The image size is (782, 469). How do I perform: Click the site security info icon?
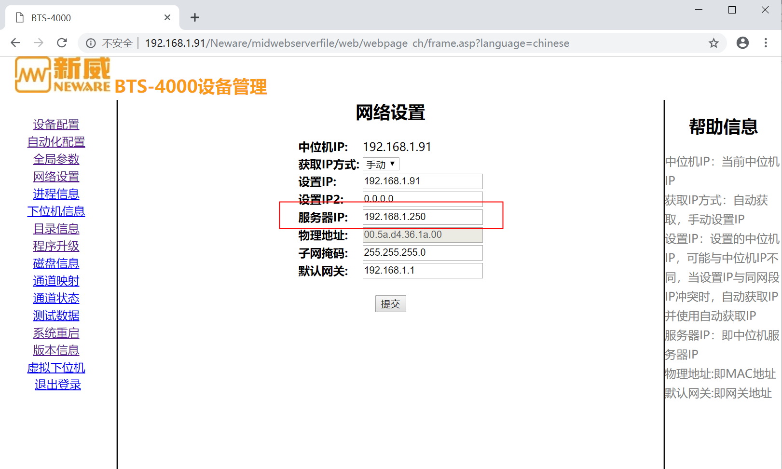91,43
